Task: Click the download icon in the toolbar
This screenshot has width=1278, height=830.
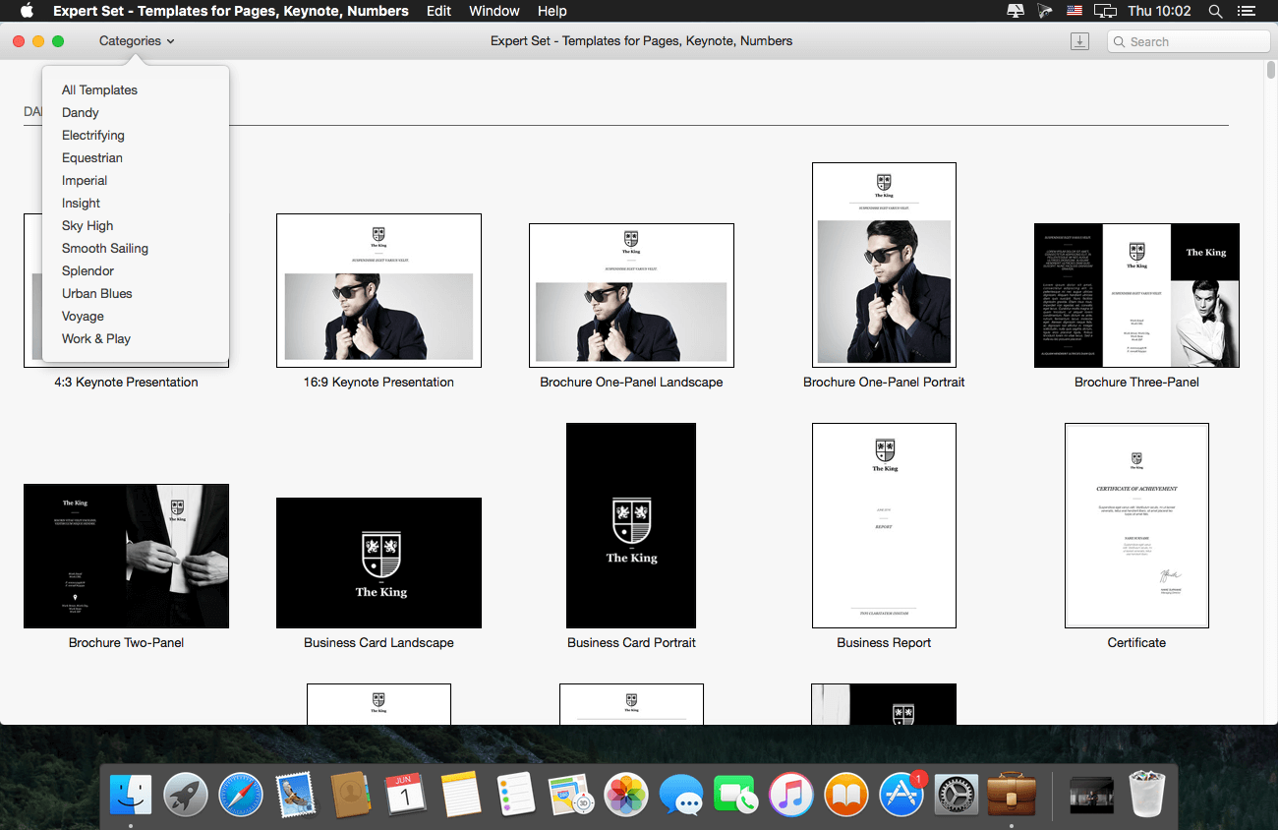Action: (1079, 41)
